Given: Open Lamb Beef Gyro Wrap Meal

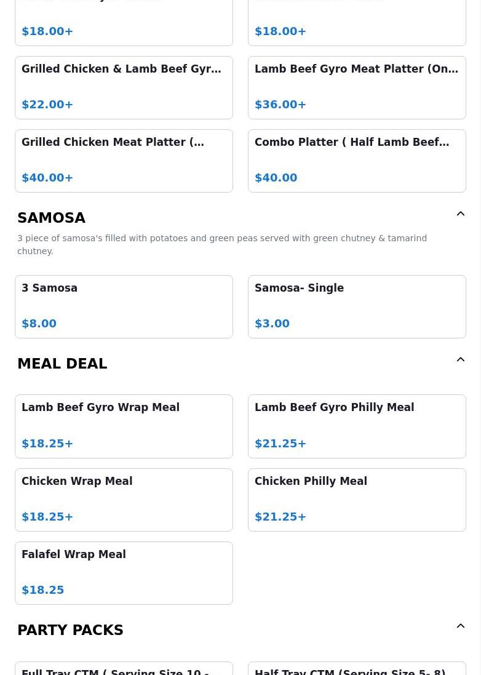Looking at the screenshot, I should 124,426.
